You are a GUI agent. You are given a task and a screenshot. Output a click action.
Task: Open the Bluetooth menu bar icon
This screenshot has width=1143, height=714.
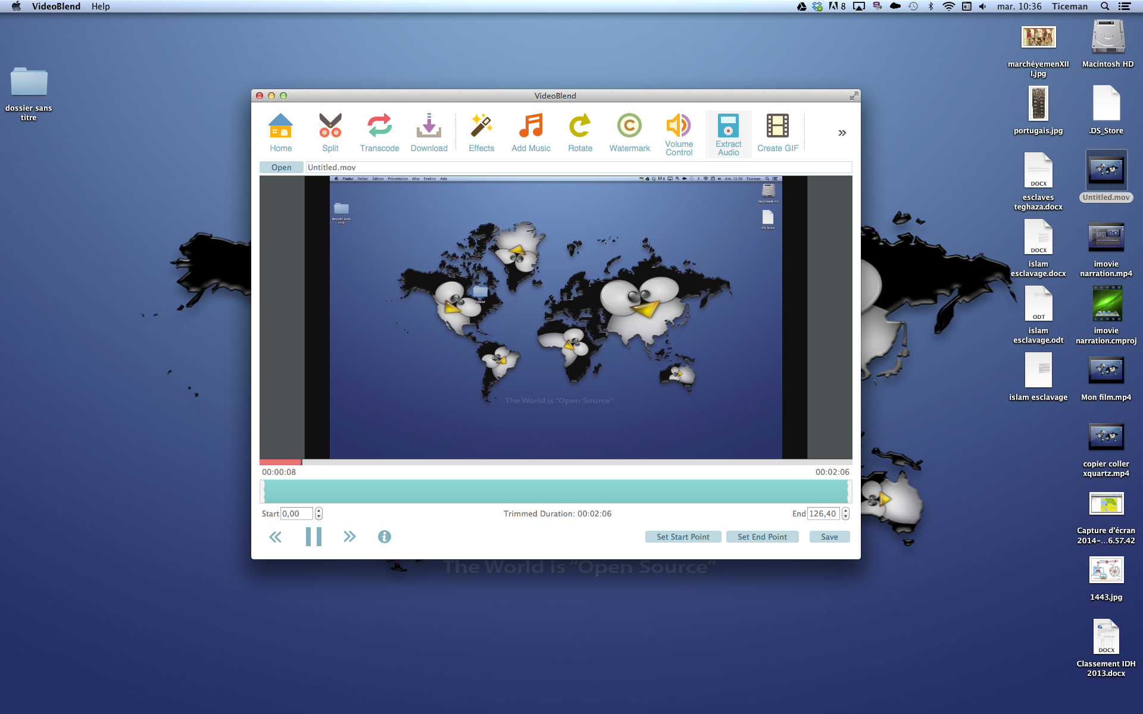pyautogui.click(x=930, y=7)
